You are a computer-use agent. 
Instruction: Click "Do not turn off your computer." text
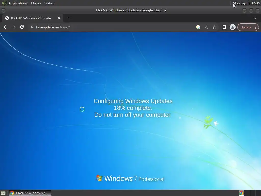pos(133,115)
